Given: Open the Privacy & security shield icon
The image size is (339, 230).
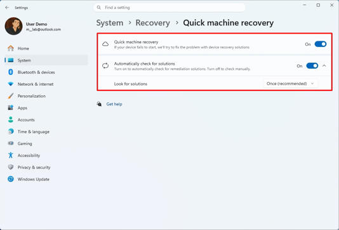Looking at the screenshot, I should coord(11,167).
